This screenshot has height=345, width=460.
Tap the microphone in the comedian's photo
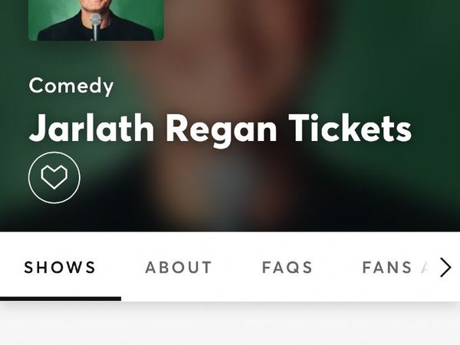pos(96,26)
